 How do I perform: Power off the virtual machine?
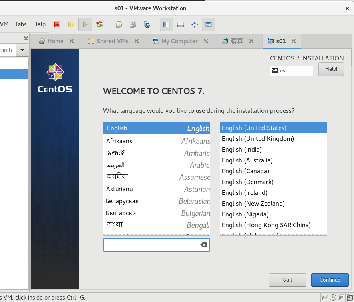click(x=57, y=24)
